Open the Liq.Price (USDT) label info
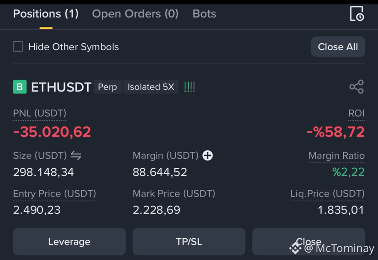The width and height of the screenshot is (378, 260). [x=328, y=194]
